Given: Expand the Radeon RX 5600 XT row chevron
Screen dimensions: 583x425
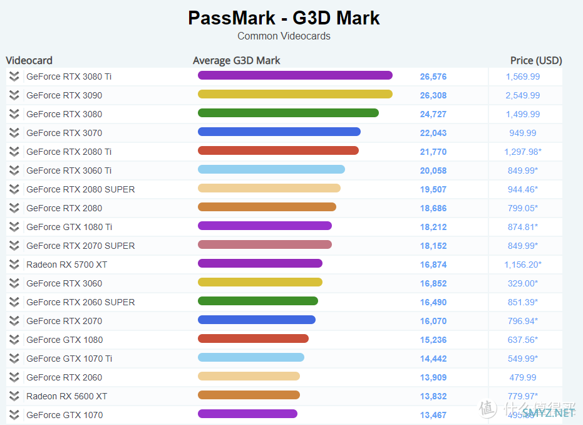Looking at the screenshot, I should click(x=14, y=396).
